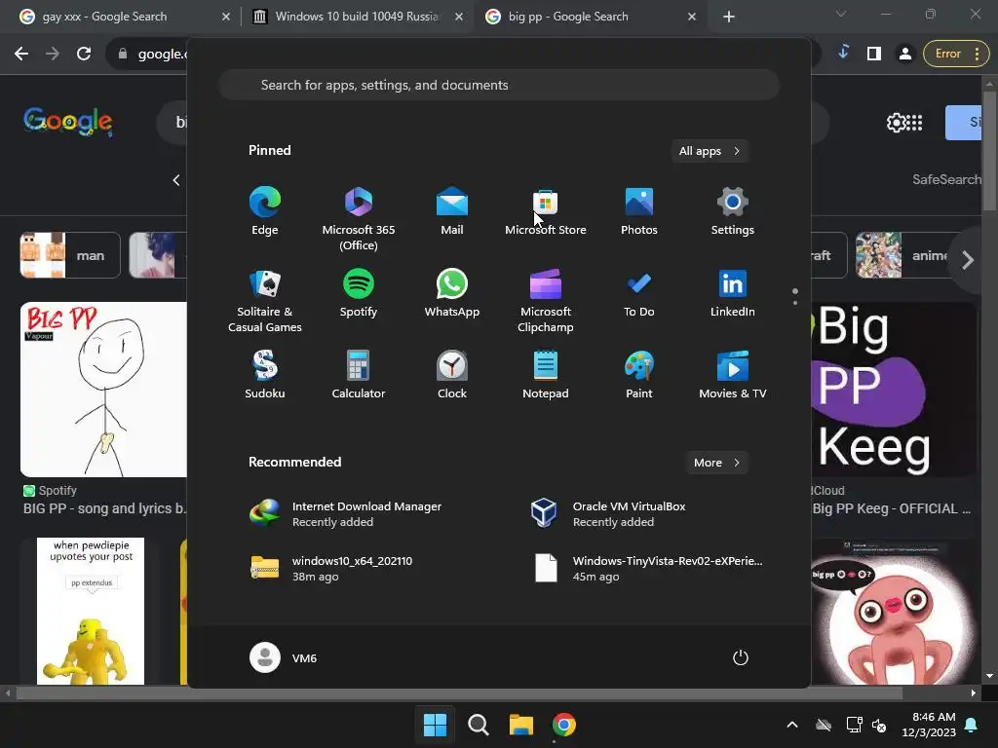
Task: Select 'big pp - Google Search' tab
Action: pos(568,17)
